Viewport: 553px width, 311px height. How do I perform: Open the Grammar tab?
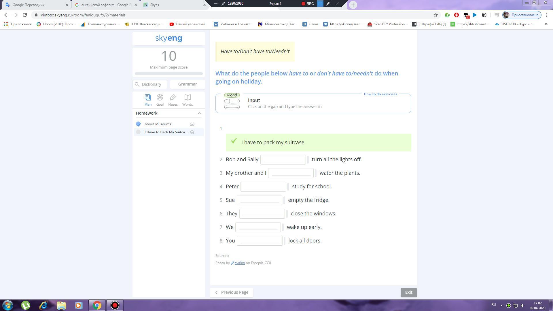point(188,84)
